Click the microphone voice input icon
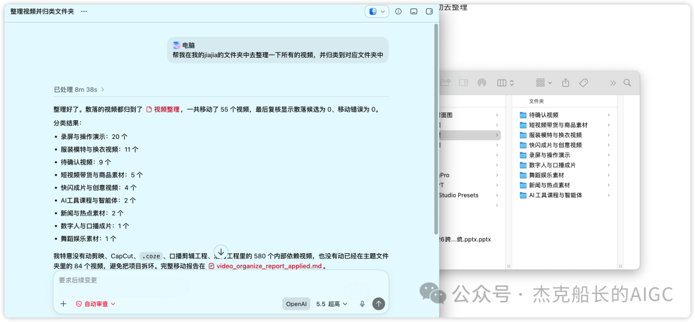This screenshot has width=695, height=322. [x=362, y=304]
